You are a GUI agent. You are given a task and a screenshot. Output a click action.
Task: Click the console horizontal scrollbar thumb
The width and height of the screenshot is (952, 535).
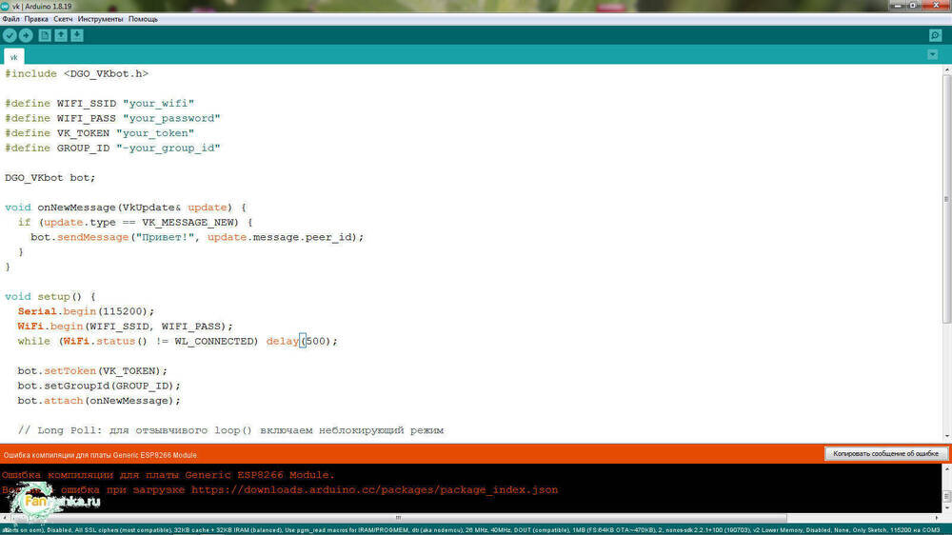click(x=398, y=518)
